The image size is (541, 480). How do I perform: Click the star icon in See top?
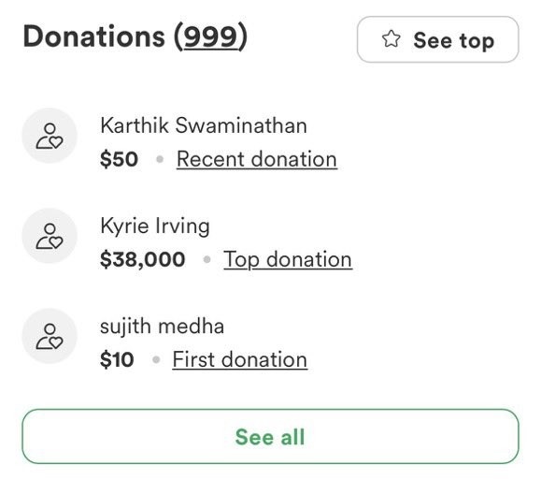coord(391,38)
